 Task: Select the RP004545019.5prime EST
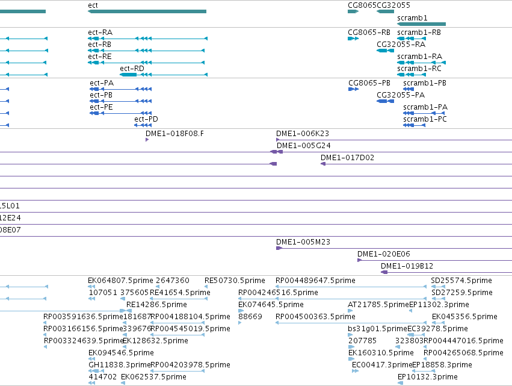click(177, 335)
